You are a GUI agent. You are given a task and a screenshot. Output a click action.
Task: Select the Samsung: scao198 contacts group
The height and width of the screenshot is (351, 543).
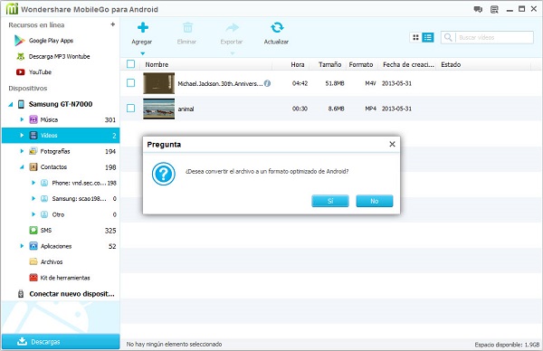pos(80,199)
